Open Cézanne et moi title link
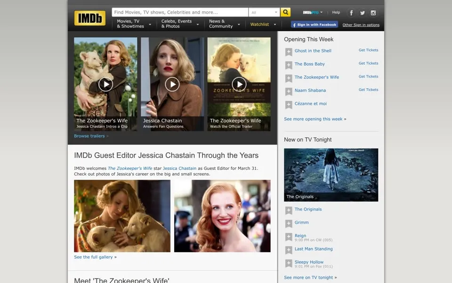This screenshot has width=452, height=283. click(x=310, y=104)
